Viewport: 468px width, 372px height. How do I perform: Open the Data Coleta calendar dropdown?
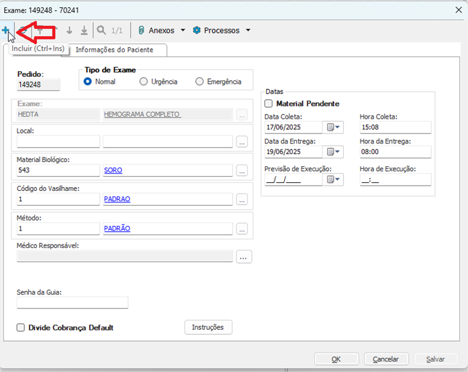pyautogui.click(x=333, y=127)
